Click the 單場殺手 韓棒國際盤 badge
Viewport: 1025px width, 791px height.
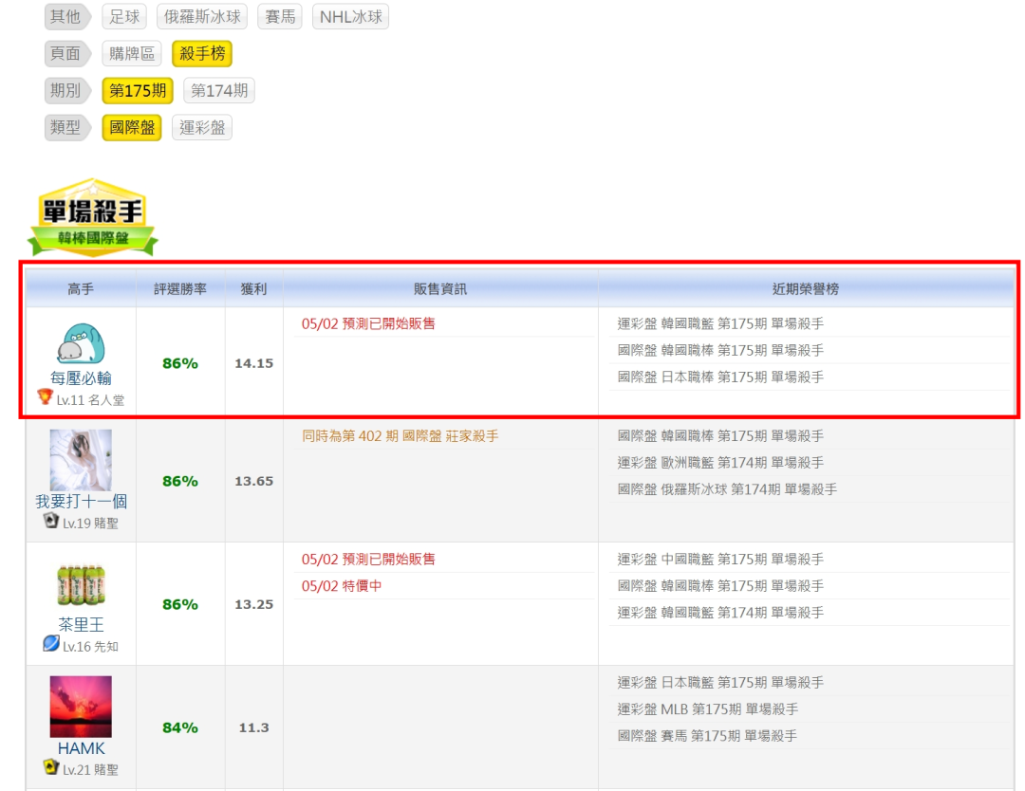pyautogui.click(x=93, y=217)
